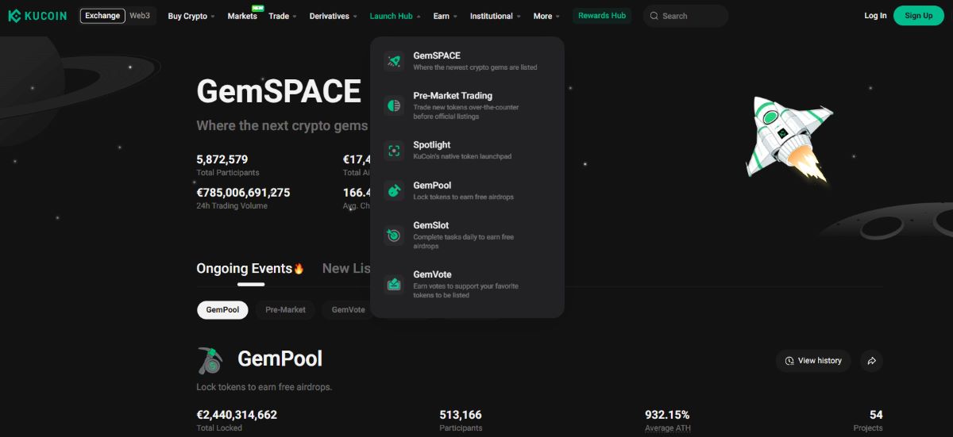Click the GemVote menu icon

click(x=394, y=284)
